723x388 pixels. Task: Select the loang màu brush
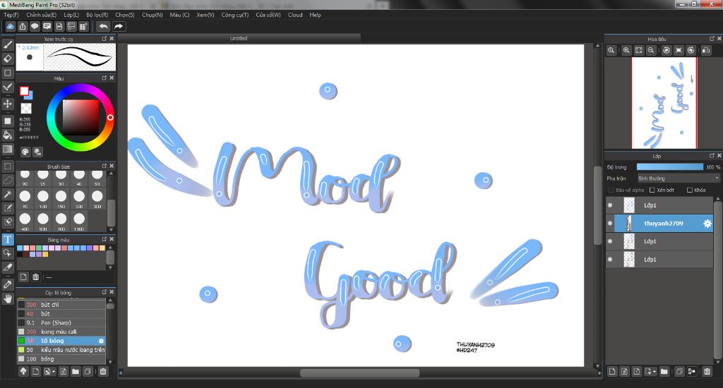click(61, 332)
